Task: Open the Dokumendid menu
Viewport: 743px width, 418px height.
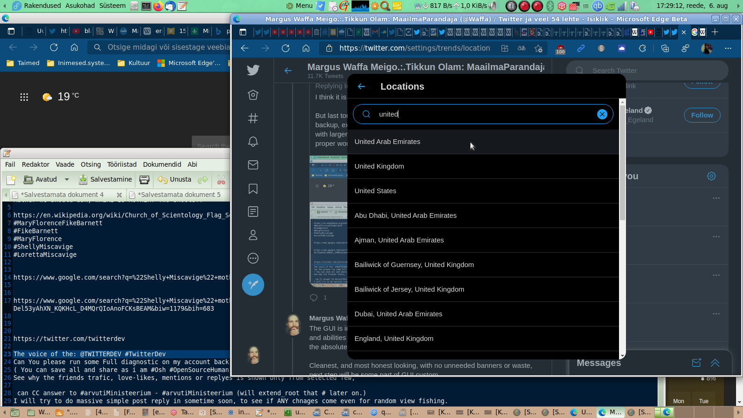Action: (x=162, y=164)
